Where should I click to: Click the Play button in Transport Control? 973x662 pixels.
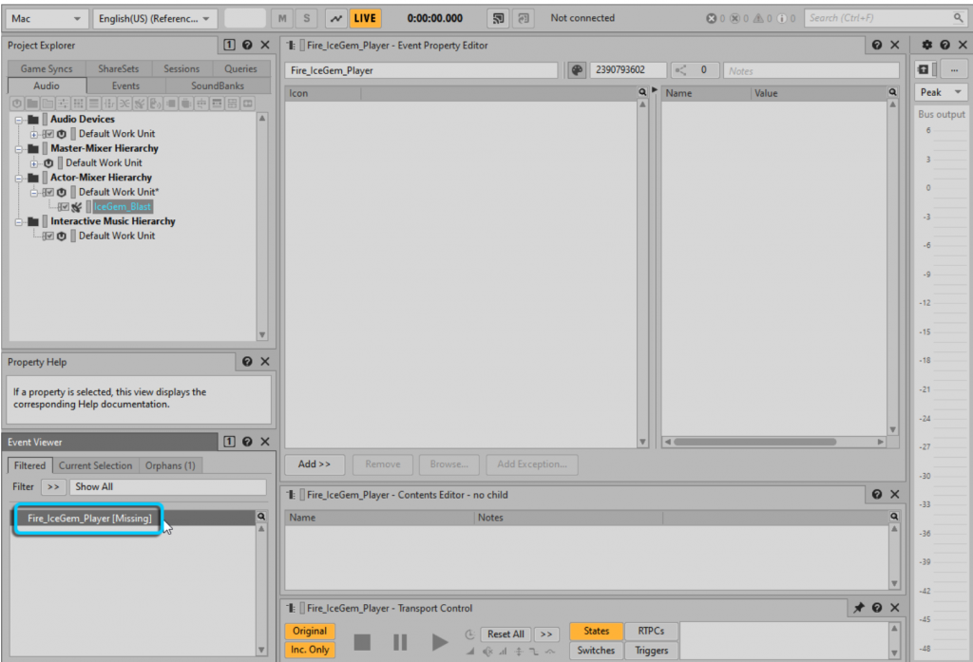[x=439, y=642]
